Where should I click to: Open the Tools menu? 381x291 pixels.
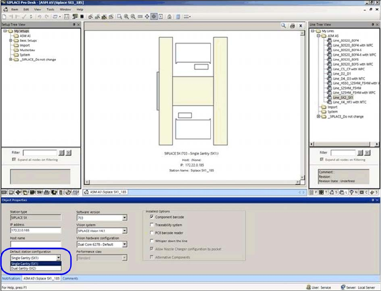coord(50,9)
